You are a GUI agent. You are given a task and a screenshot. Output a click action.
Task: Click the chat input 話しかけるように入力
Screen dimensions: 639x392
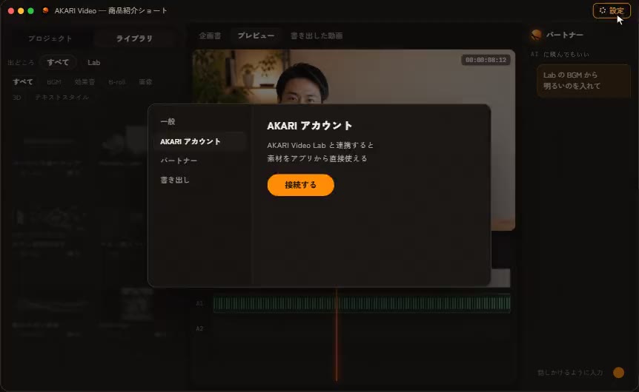point(570,373)
